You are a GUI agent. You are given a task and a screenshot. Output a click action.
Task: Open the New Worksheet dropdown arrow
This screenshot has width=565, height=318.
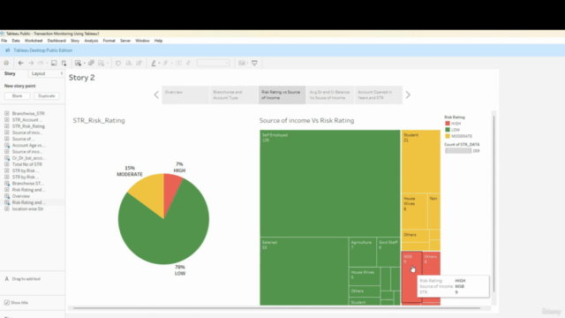pos(85,63)
